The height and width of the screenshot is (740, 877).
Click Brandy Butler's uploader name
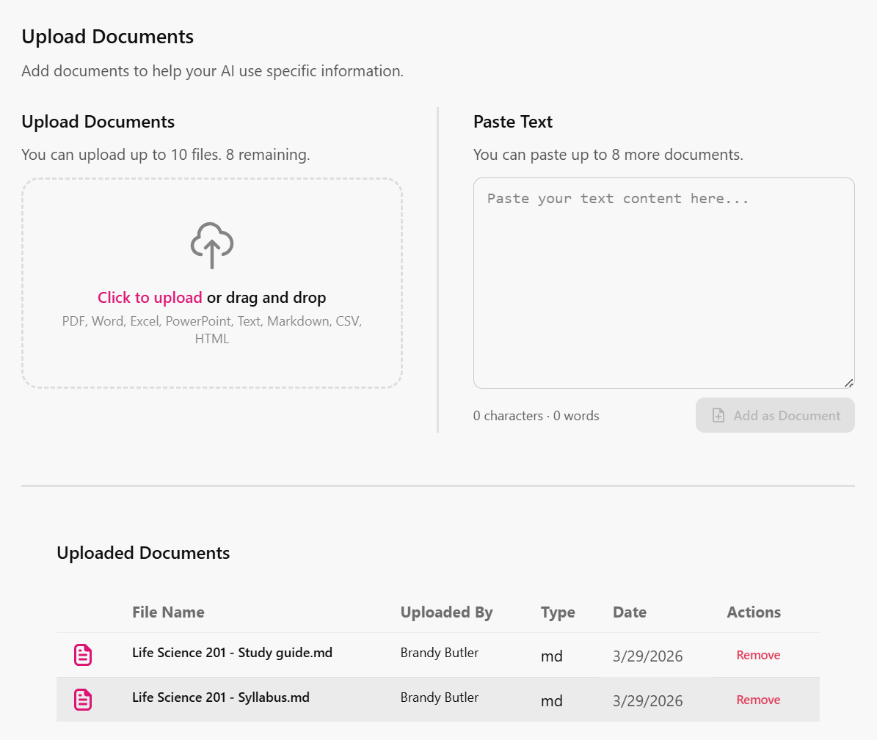(x=439, y=653)
